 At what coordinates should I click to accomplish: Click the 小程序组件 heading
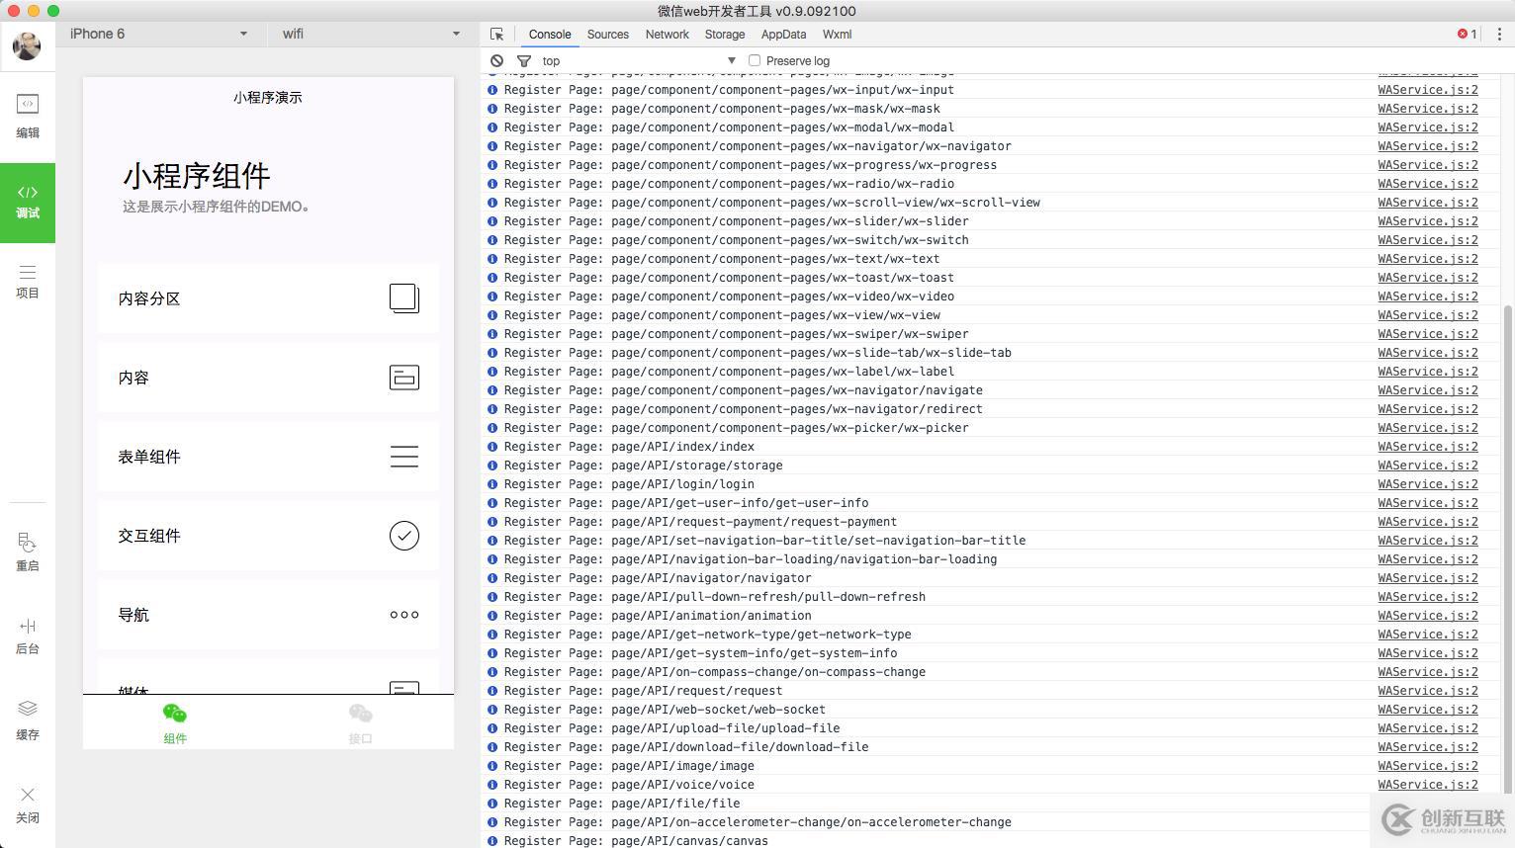(197, 176)
